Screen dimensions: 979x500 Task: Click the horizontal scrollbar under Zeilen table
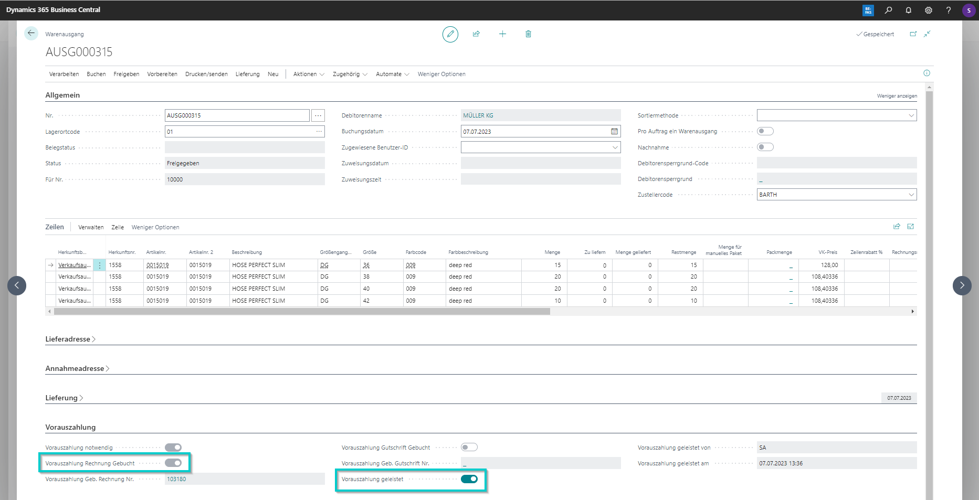(x=302, y=312)
